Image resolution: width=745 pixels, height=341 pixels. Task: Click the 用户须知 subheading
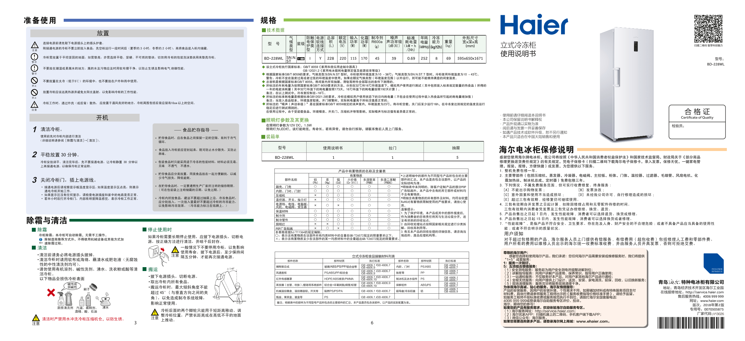513,233
